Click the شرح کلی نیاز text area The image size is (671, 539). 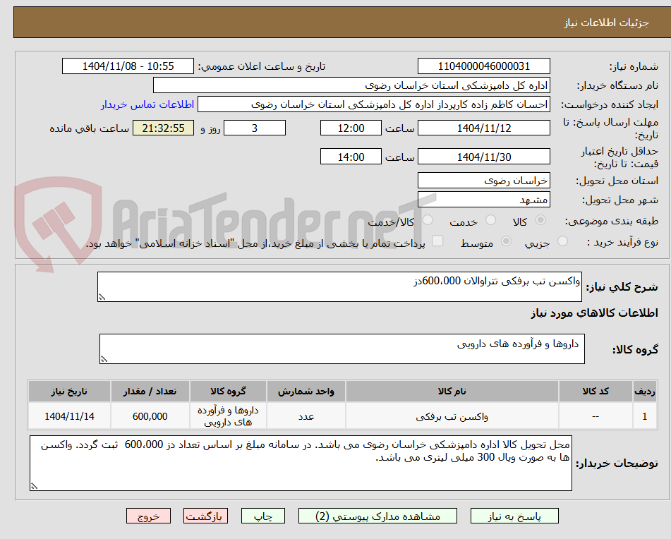[x=339, y=286]
